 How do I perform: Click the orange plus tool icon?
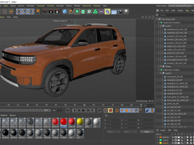pos(11,12)
